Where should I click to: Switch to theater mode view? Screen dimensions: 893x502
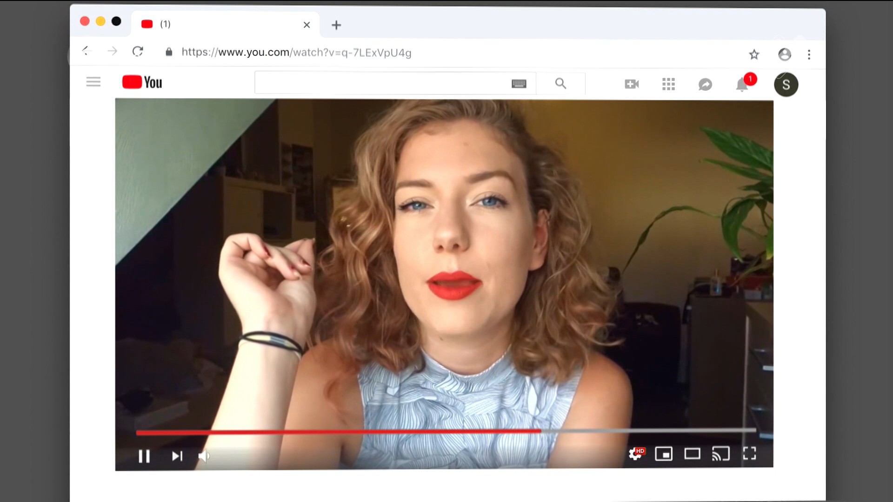click(x=692, y=454)
